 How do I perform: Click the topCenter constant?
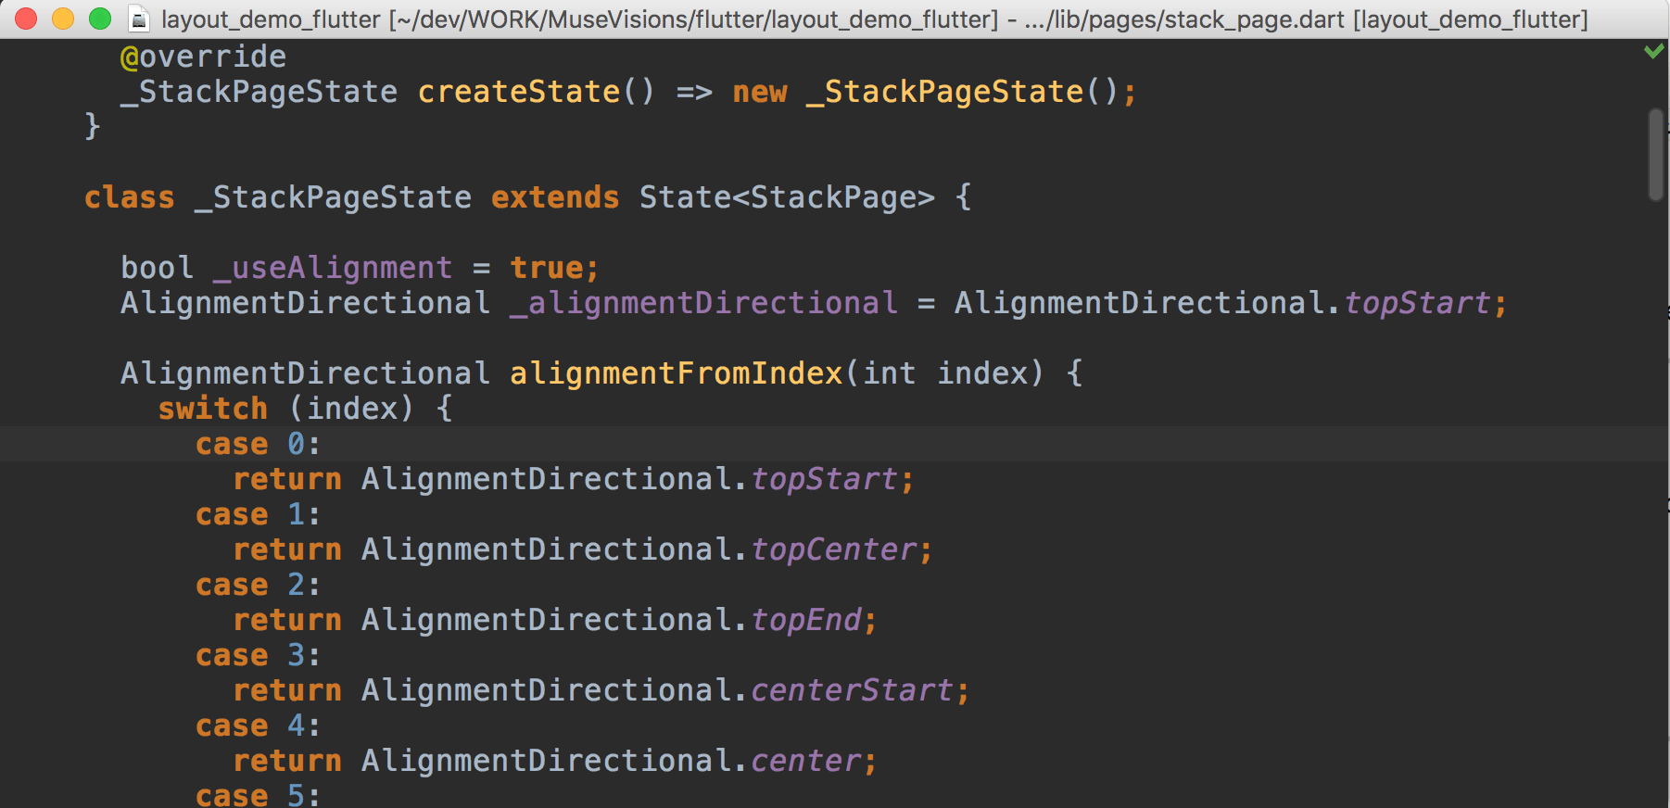point(833,549)
